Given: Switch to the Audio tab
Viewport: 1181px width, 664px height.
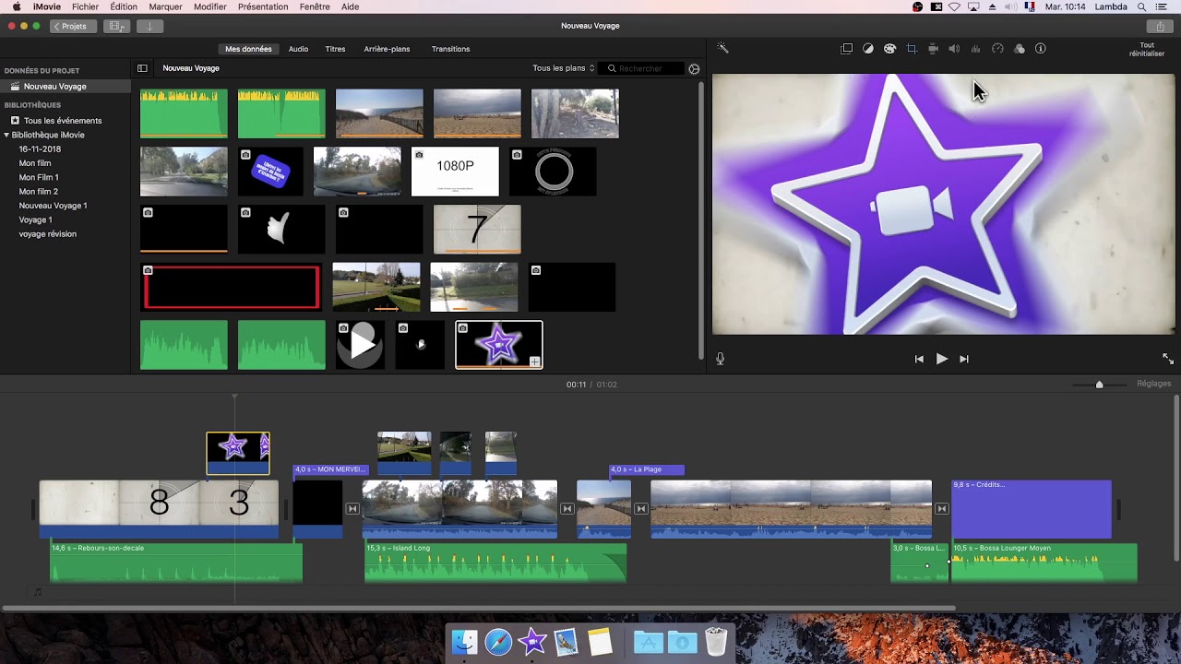Looking at the screenshot, I should point(298,49).
